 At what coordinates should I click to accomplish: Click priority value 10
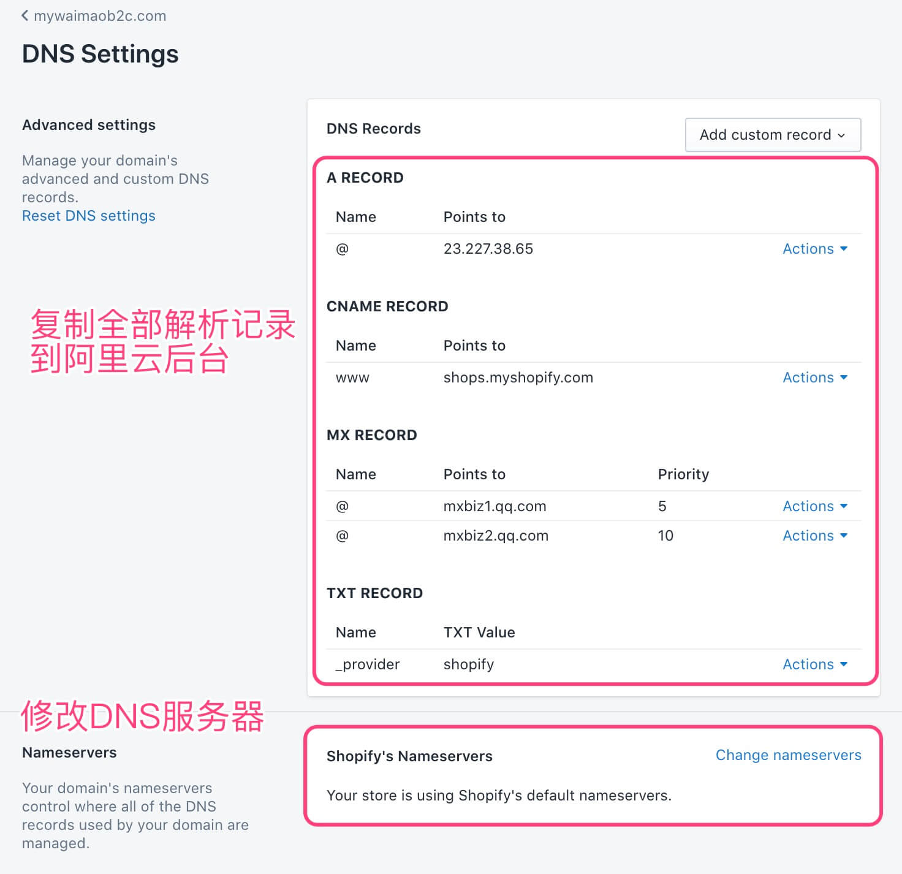pos(665,536)
